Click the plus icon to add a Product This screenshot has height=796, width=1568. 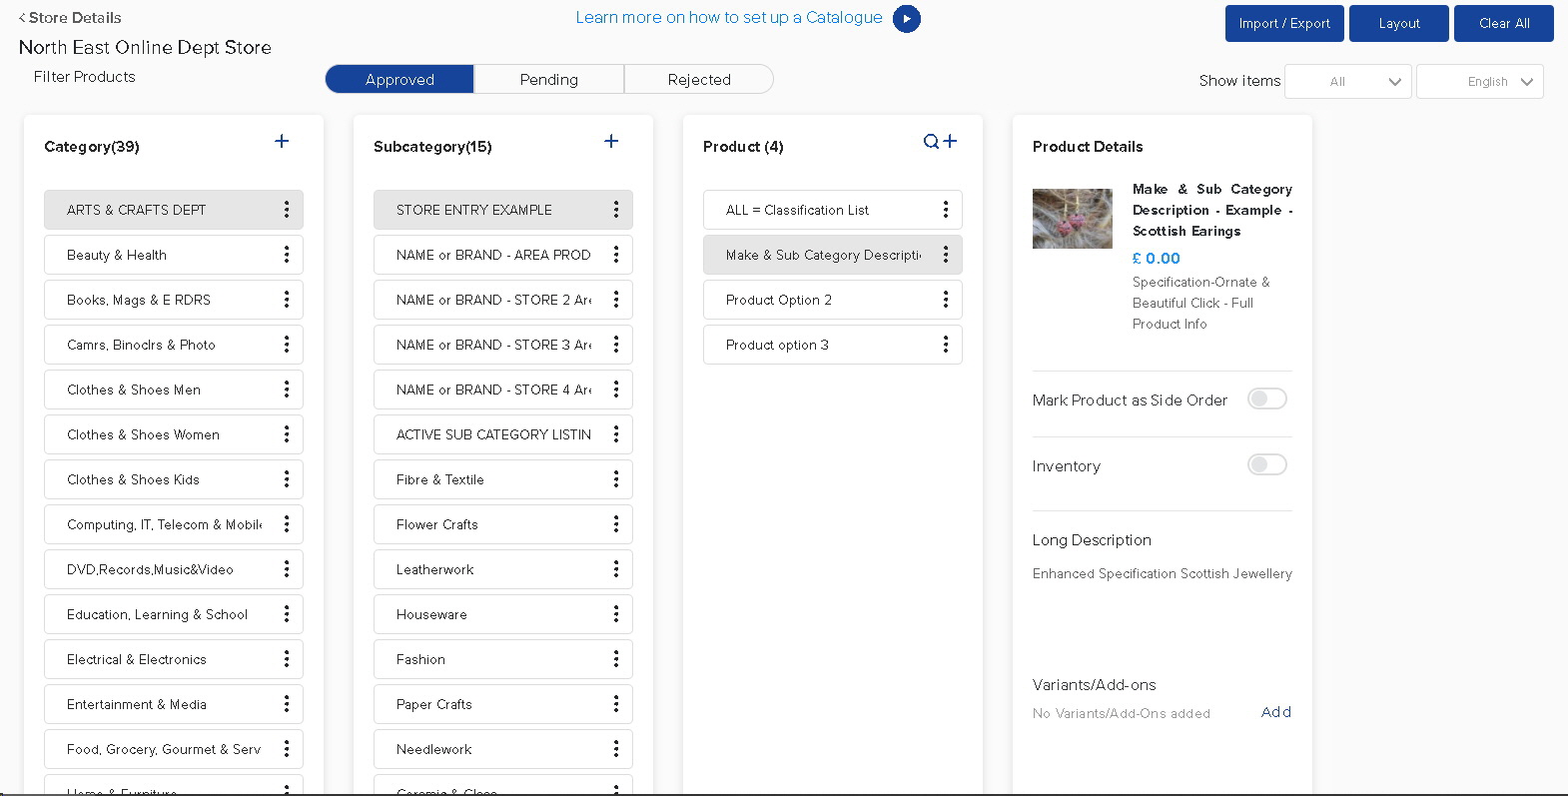coord(950,142)
